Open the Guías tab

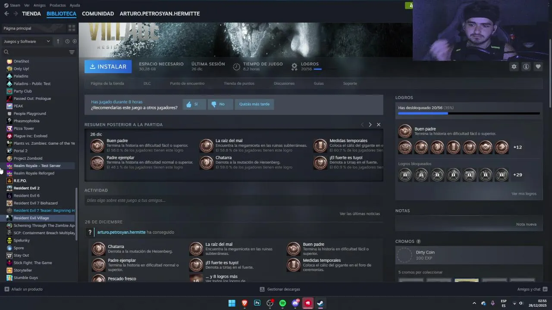[x=319, y=84]
